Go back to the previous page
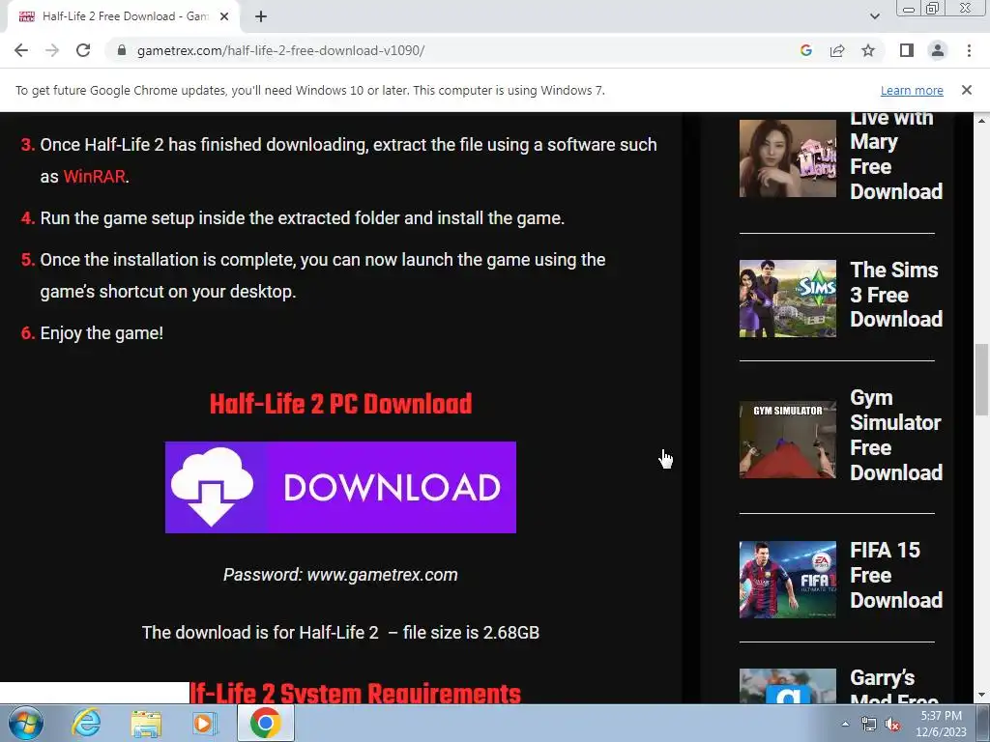The image size is (990, 742). pos(21,50)
